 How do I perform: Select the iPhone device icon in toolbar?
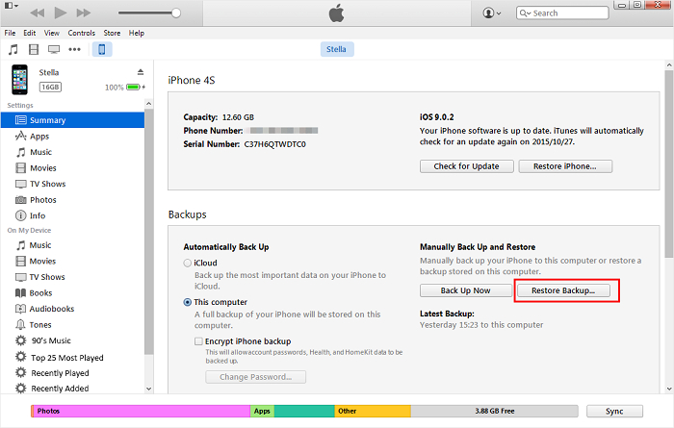102,49
